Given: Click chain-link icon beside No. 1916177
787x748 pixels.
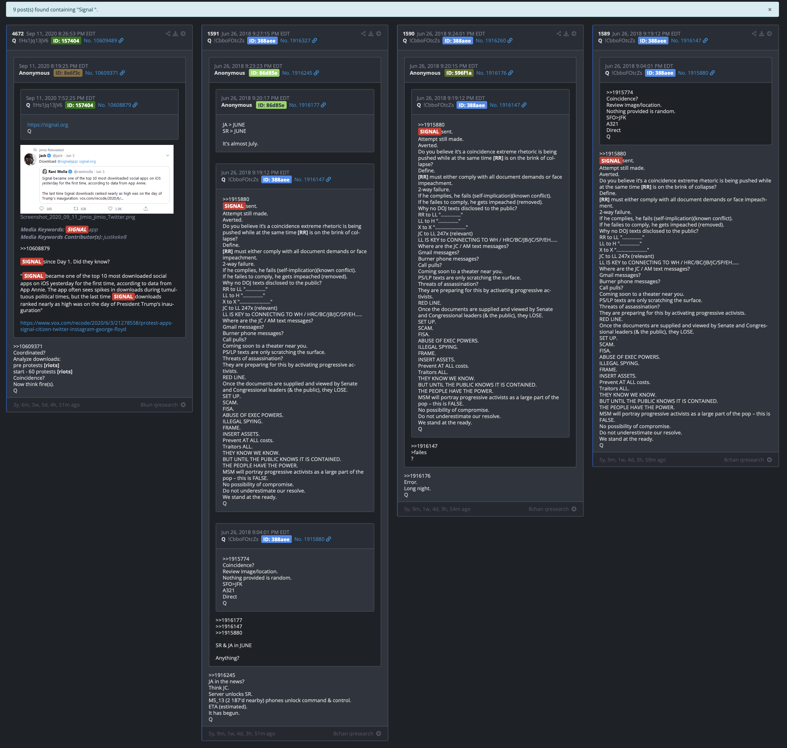Looking at the screenshot, I should [x=323, y=105].
